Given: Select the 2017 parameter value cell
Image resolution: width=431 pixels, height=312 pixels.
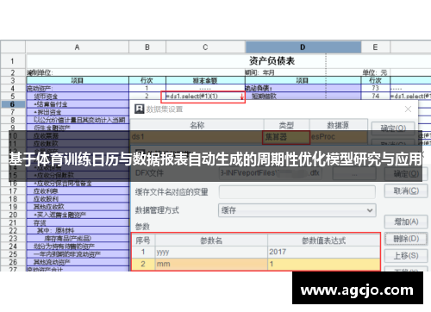Looking at the screenshot, I should coord(323,252).
